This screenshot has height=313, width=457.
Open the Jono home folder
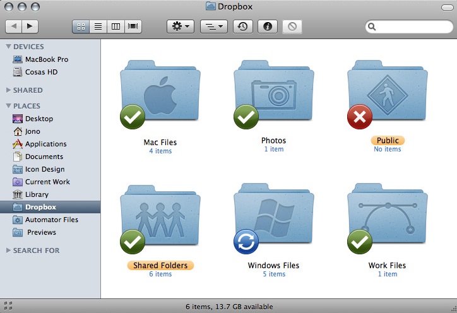50,131
